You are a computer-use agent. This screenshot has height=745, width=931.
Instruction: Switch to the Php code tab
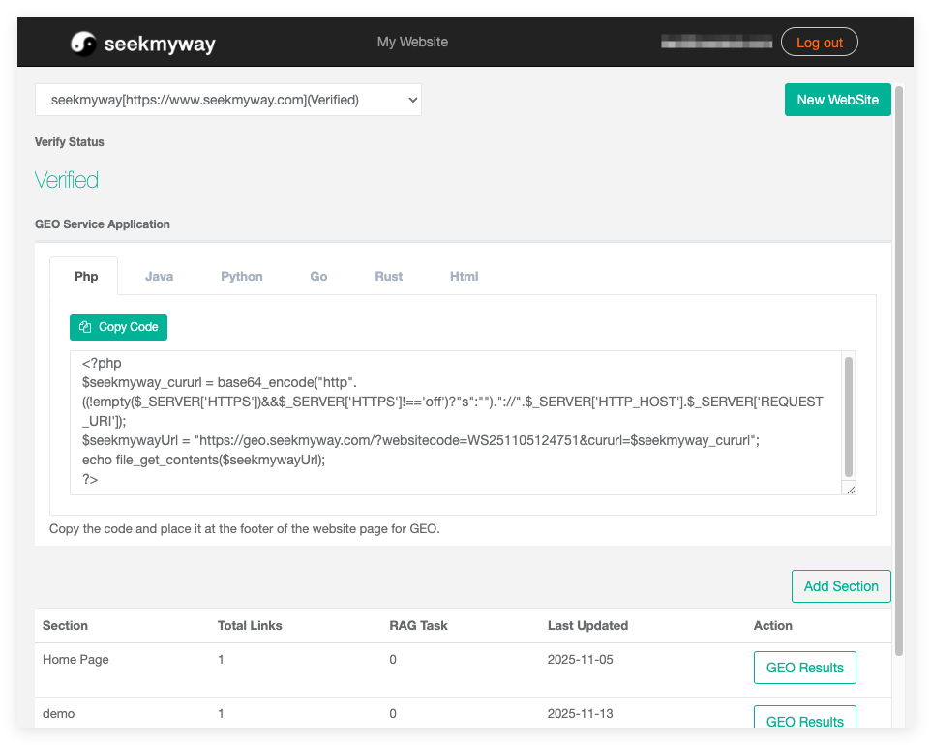86,276
